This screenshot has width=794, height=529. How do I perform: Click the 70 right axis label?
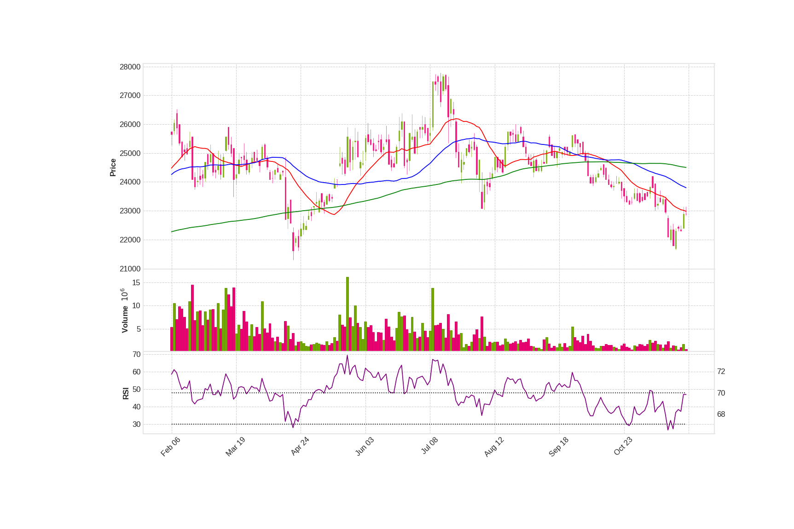[721, 393]
